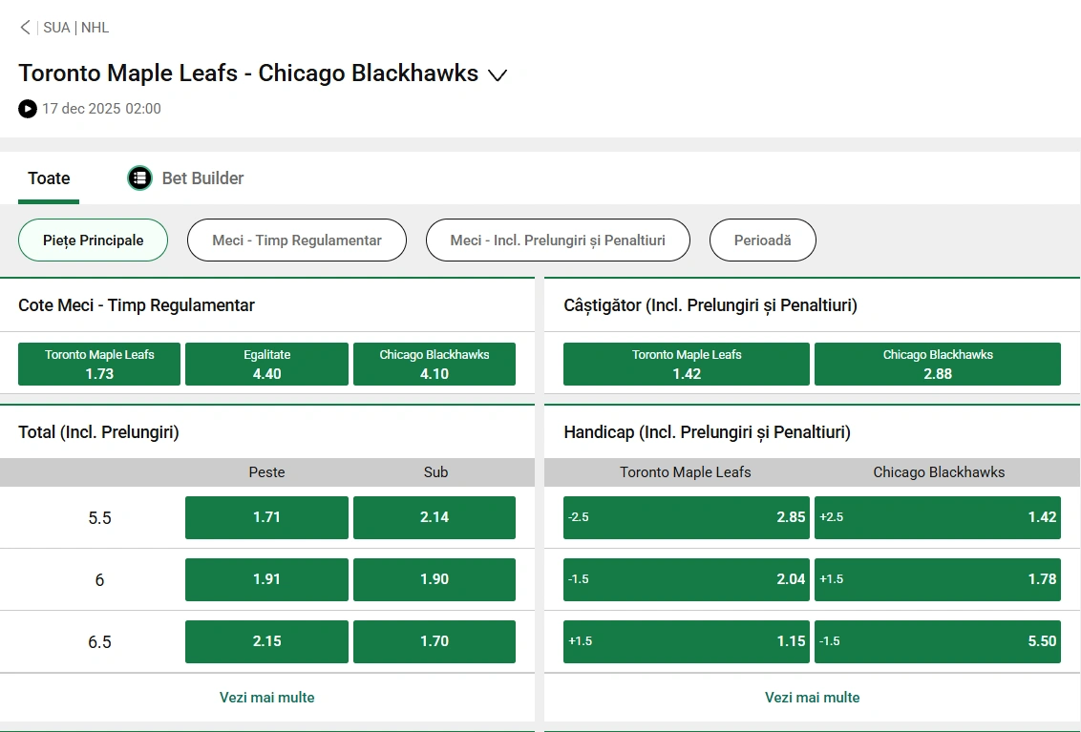Viewport: 1081px width, 732px height.
Task: Stay on the Toate tab
Action: coord(48,178)
